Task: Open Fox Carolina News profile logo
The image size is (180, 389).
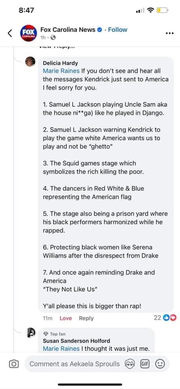Action: click(28, 33)
